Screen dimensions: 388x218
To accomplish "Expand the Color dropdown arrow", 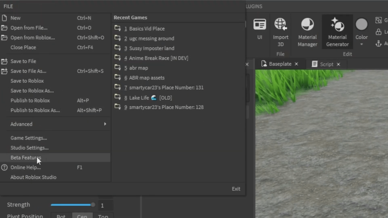I will tap(361, 45).
